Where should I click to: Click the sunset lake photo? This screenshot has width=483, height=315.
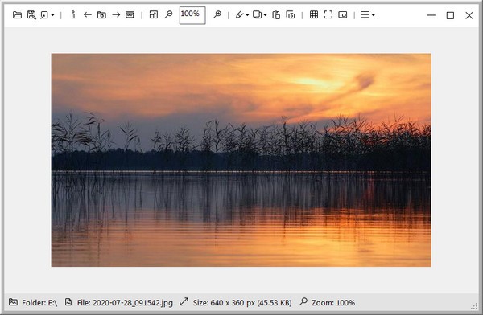[242, 160]
